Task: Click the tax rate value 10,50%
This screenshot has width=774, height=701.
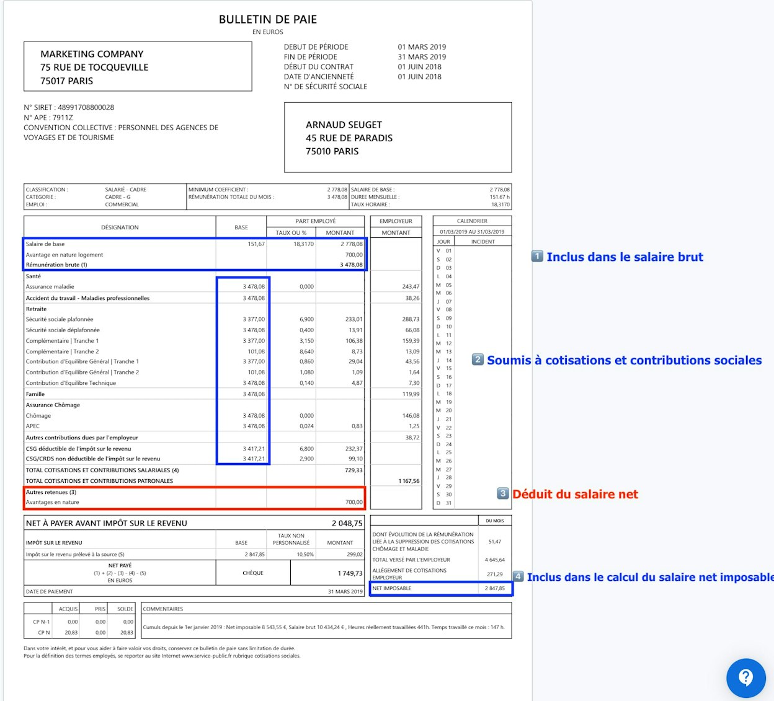Action: 305,555
